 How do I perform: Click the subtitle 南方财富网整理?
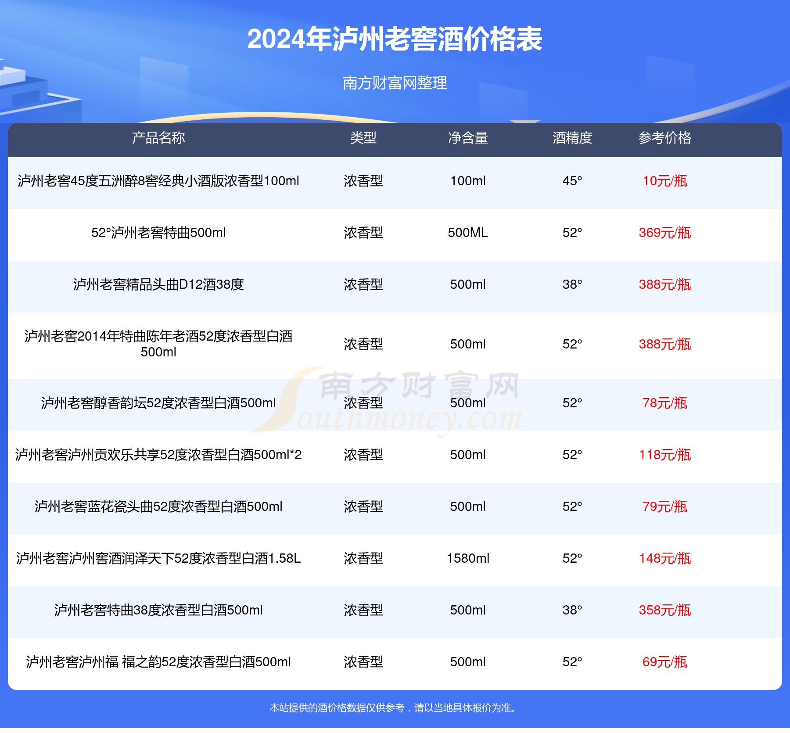pyautogui.click(x=395, y=83)
